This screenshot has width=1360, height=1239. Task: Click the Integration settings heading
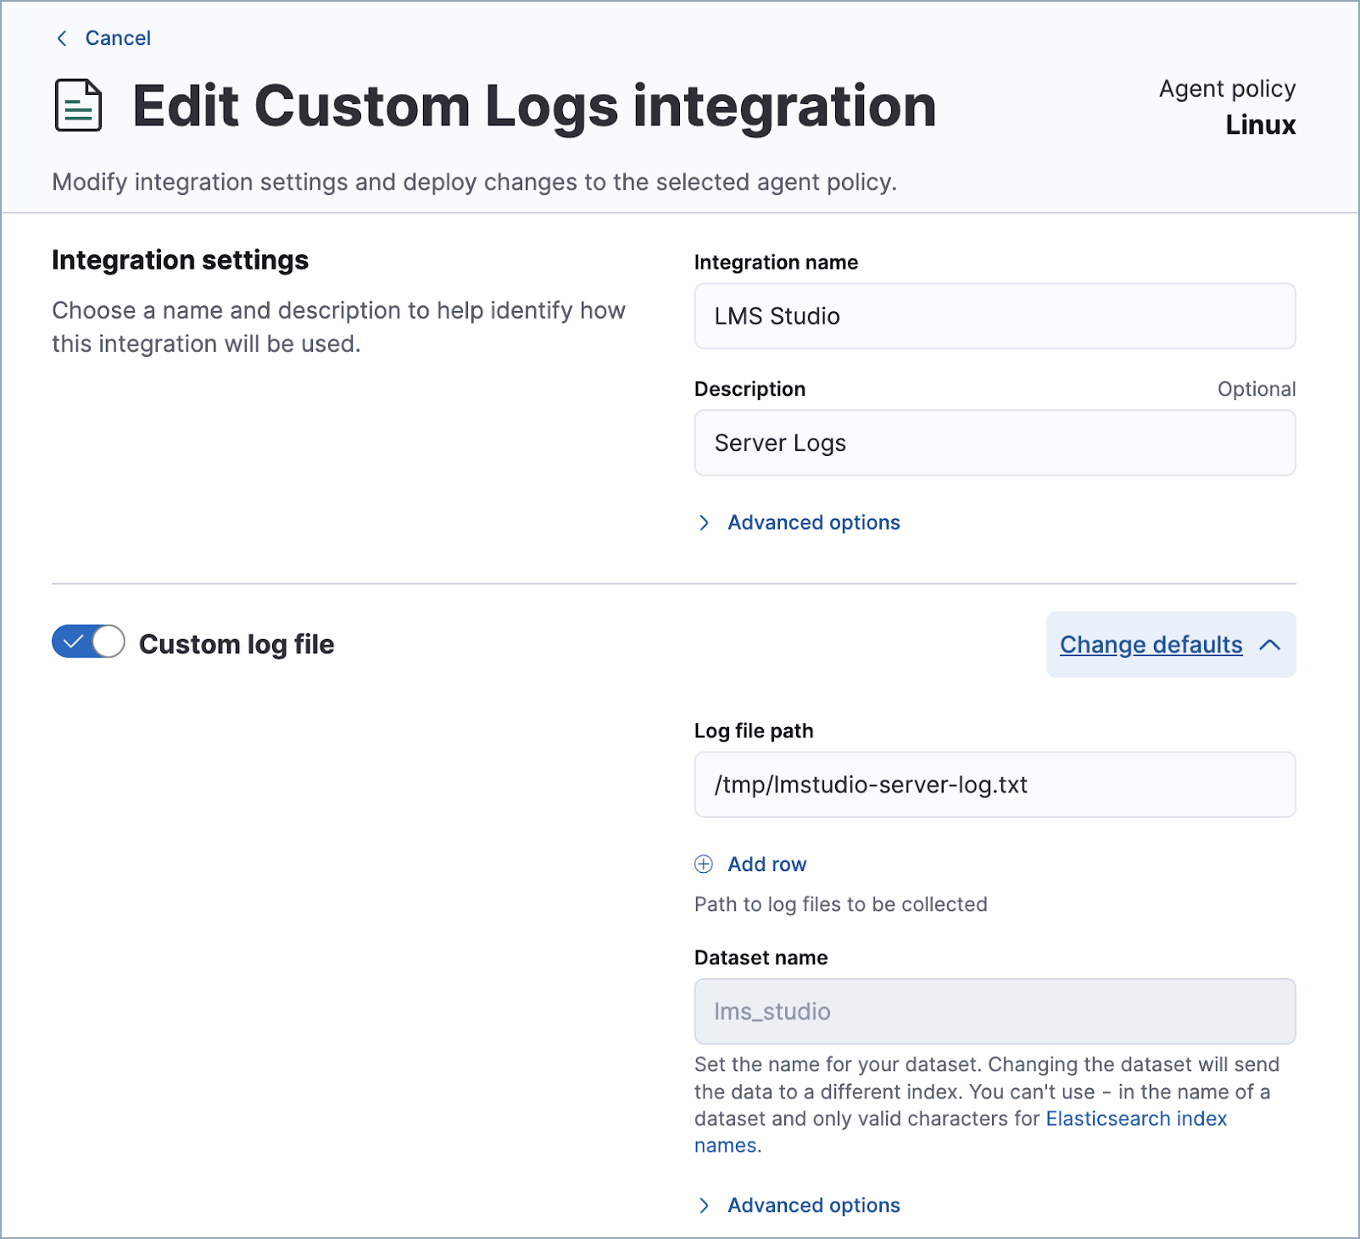coord(180,260)
